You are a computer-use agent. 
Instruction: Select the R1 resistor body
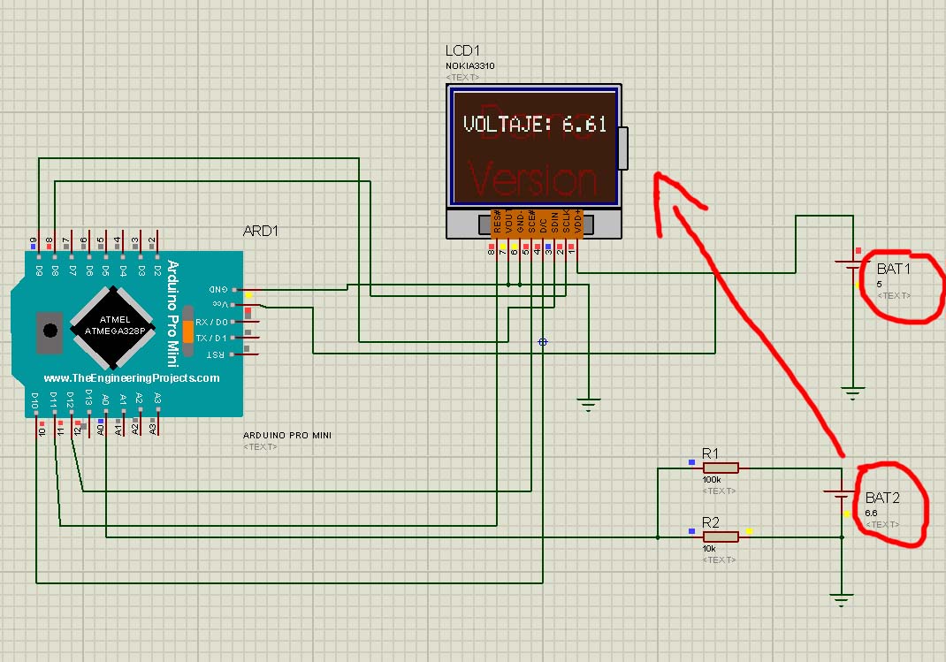[721, 468]
